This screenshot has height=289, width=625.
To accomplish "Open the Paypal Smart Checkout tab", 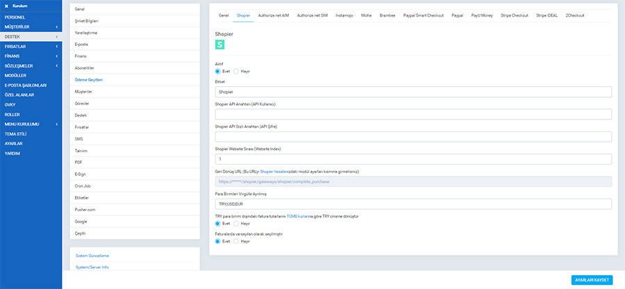I will pos(424,15).
